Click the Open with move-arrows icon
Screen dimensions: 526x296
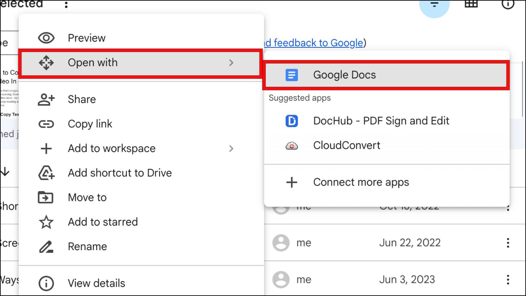tap(46, 63)
